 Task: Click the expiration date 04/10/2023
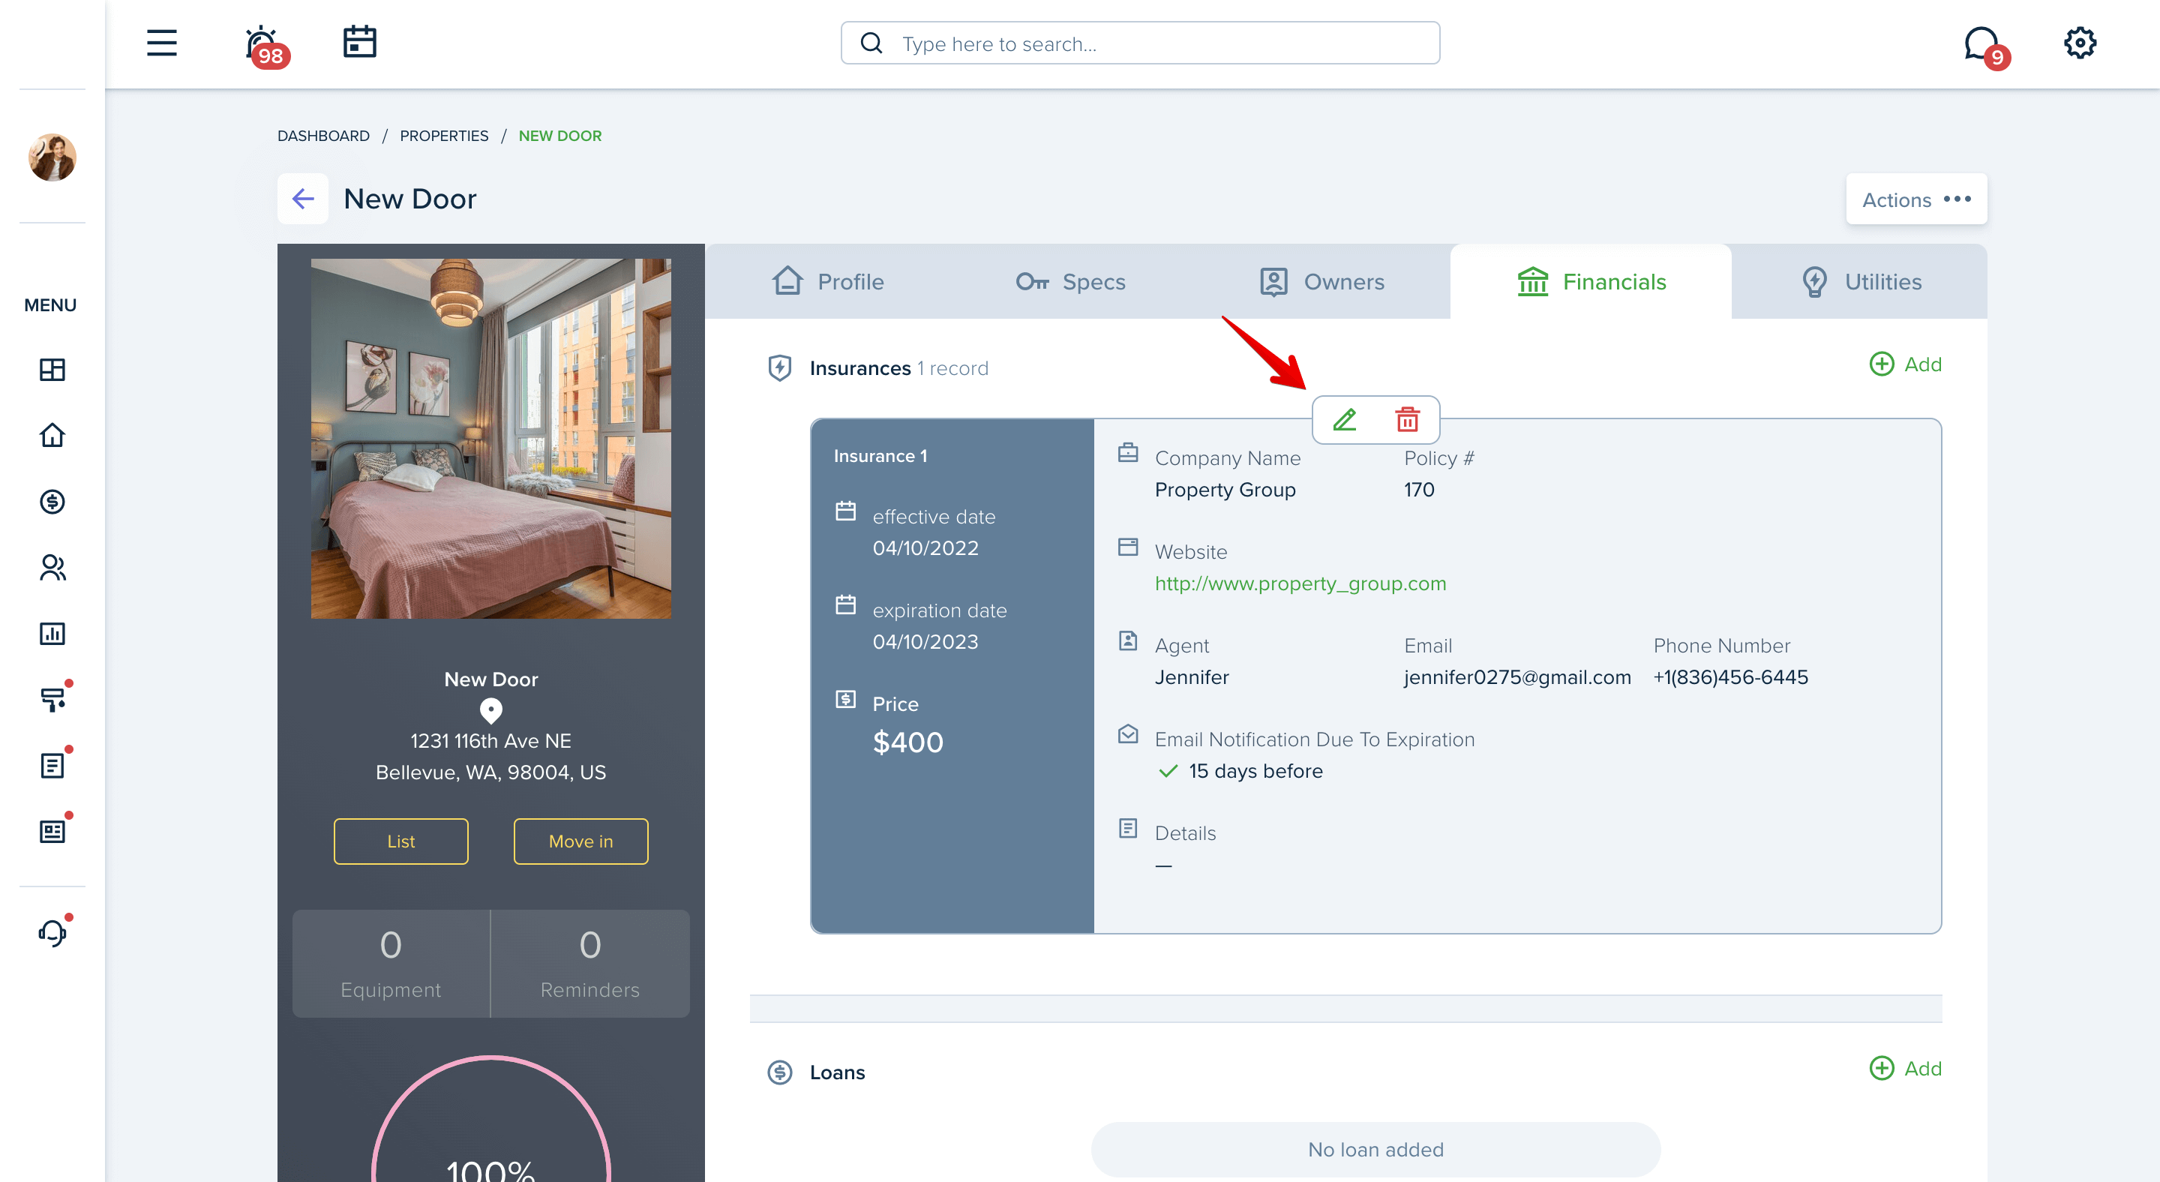click(x=925, y=642)
